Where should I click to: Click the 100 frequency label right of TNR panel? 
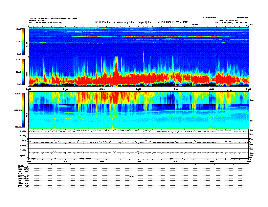pos(252,100)
